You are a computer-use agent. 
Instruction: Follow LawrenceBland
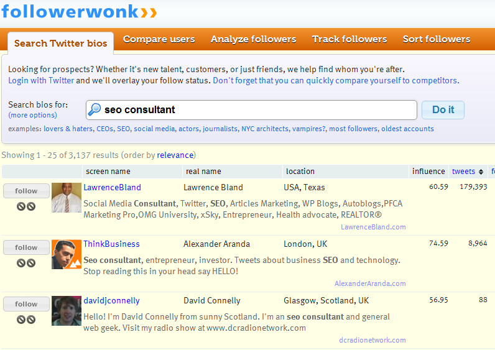26,191
